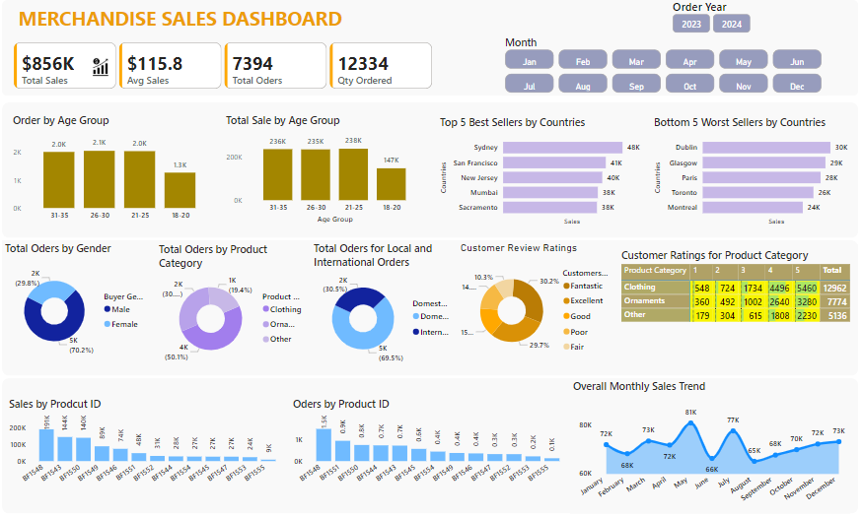863x517 pixels.
Task: Select the May month slicer
Action: point(744,60)
